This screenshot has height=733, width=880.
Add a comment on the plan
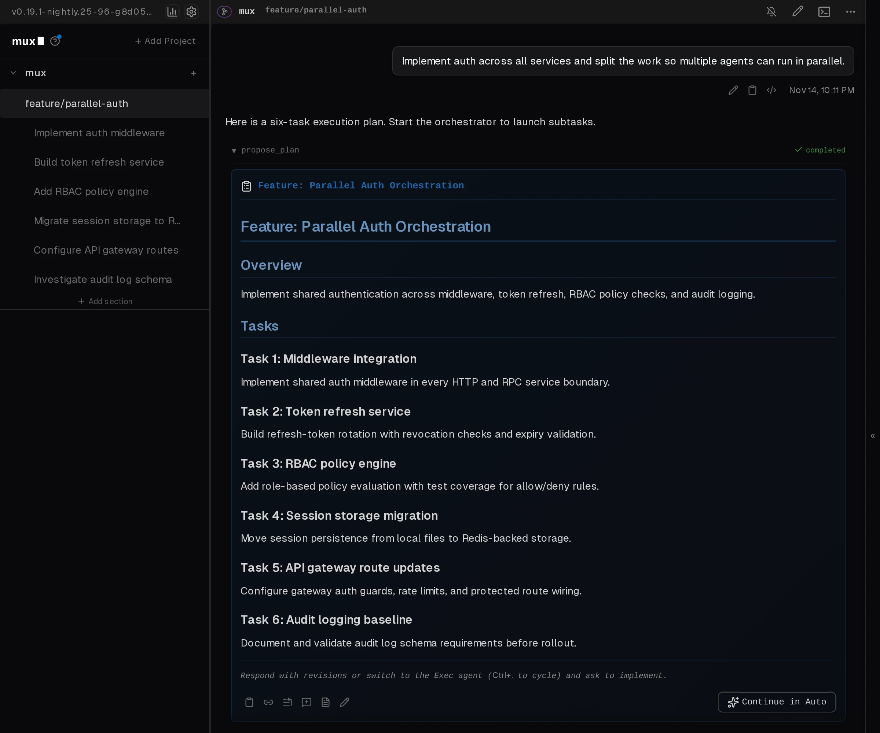click(x=306, y=702)
